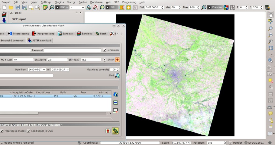Click the Zoom In tool on right toolbar

[271, 28]
